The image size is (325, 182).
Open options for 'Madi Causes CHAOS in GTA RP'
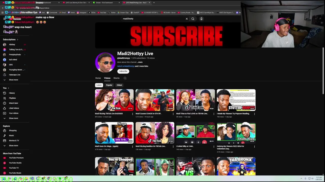click(x=173, y=114)
